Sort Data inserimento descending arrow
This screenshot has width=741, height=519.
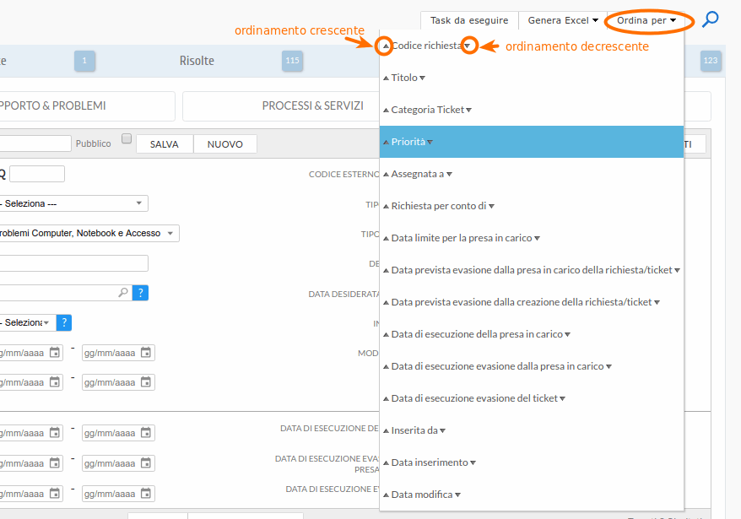click(473, 463)
